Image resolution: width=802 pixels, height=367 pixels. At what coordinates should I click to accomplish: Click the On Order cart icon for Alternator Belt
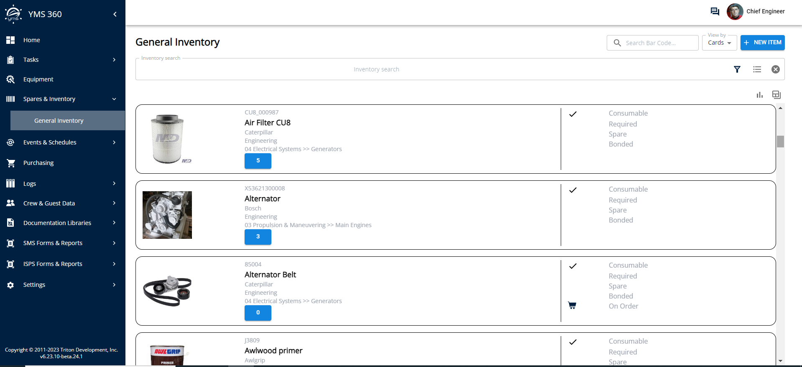(x=572, y=306)
